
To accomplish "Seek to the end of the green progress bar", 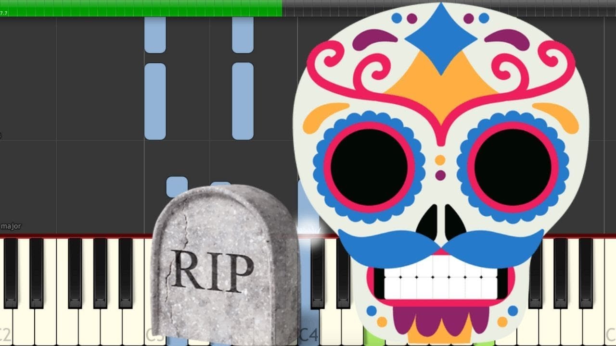I will pyautogui.click(x=281, y=8).
